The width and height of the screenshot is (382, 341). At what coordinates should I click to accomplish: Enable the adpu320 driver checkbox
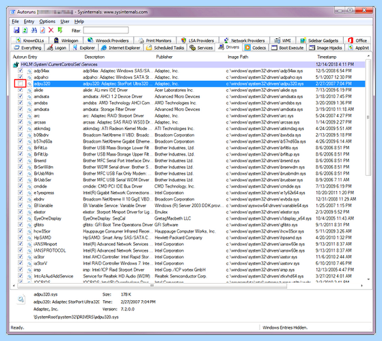coord(20,83)
